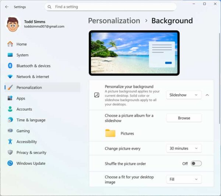The width and height of the screenshot is (221, 196).
Task: Open the Gaming controller icon
Action: point(10,131)
